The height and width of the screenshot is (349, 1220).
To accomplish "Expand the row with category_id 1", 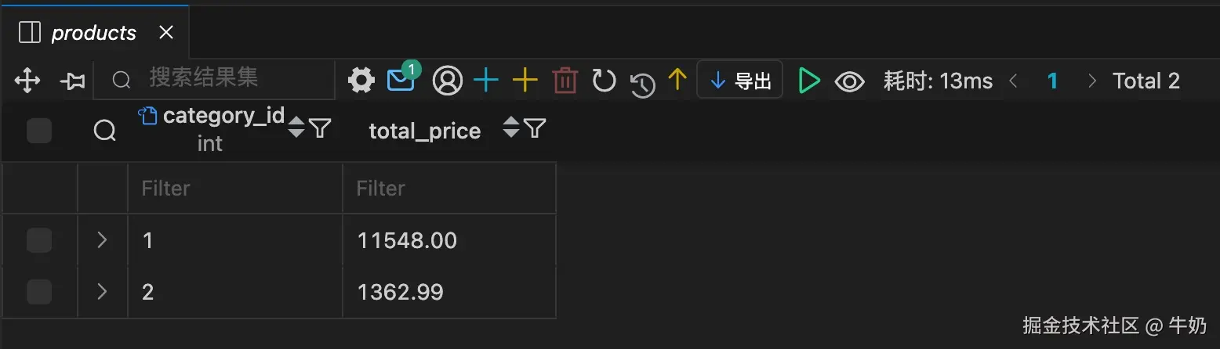I will point(102,240).
